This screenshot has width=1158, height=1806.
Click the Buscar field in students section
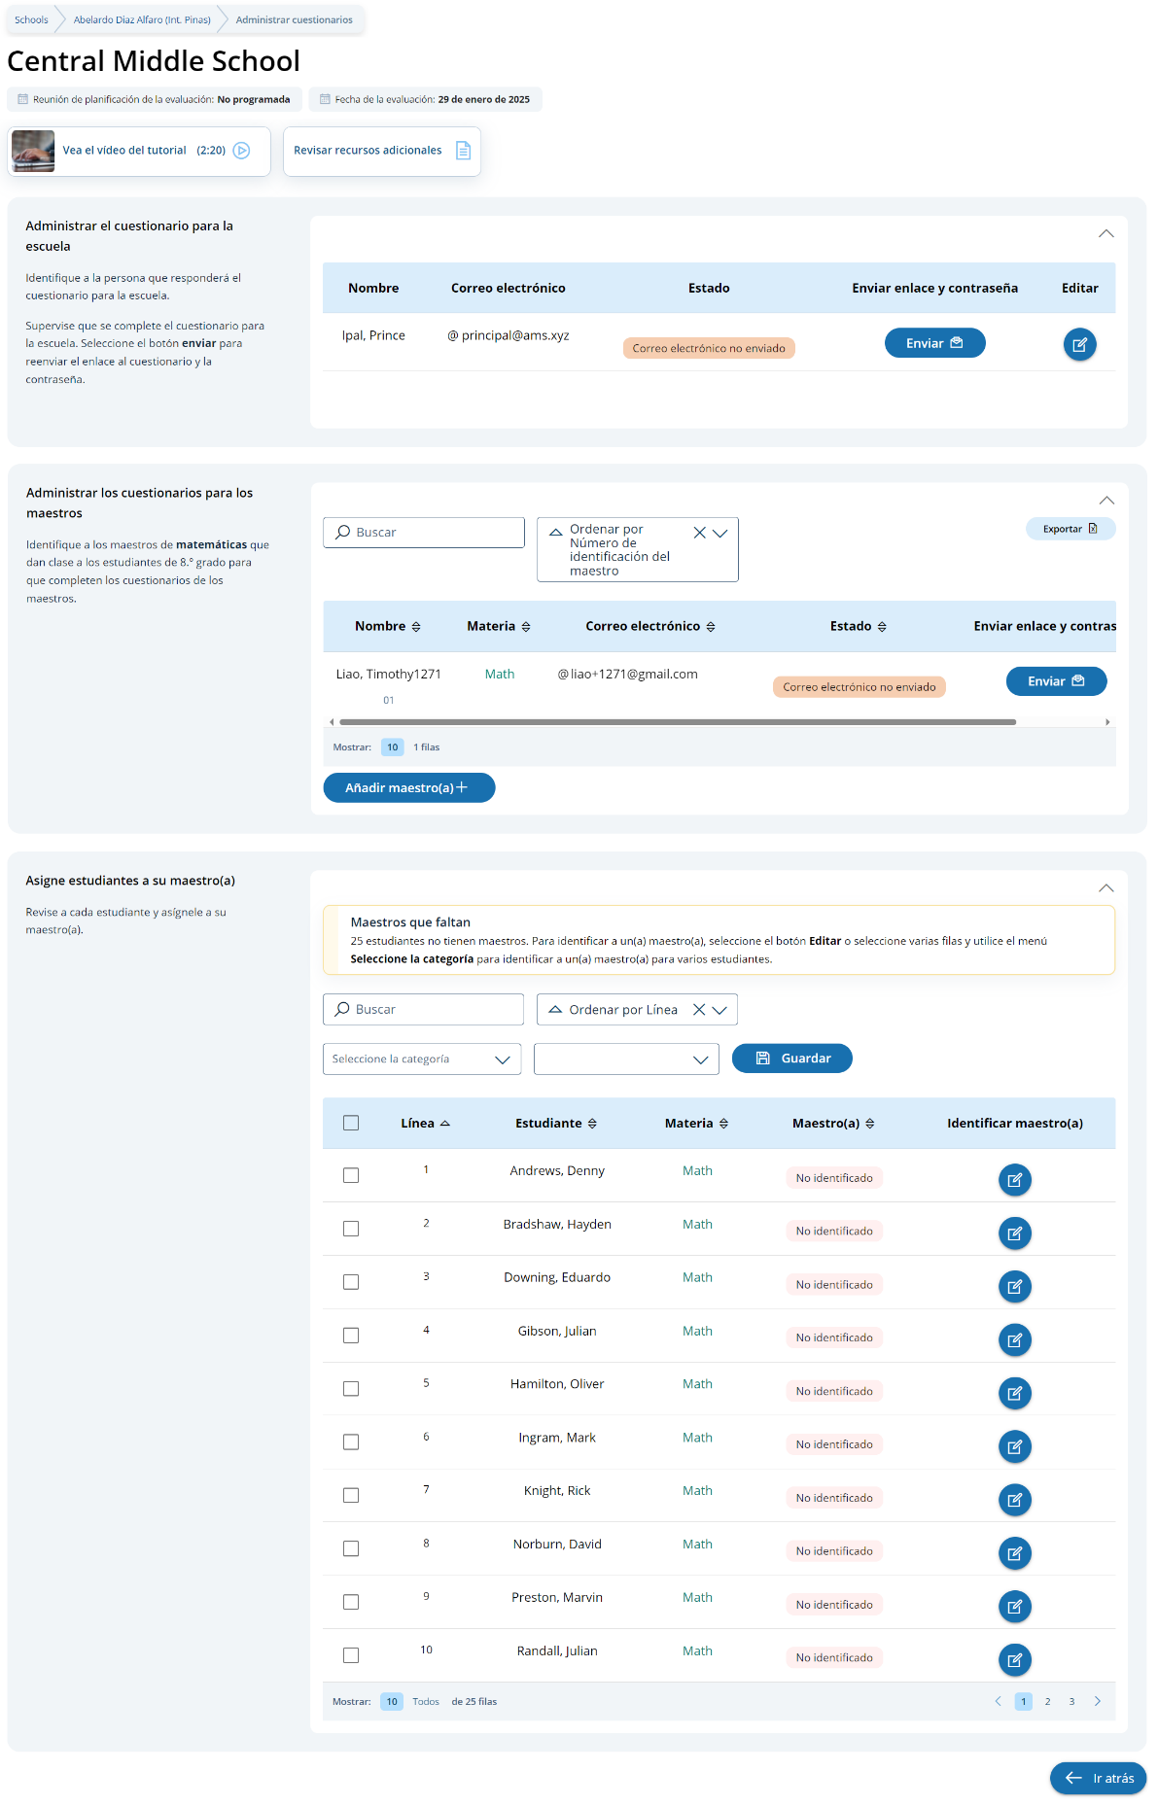pos(424,1010)
